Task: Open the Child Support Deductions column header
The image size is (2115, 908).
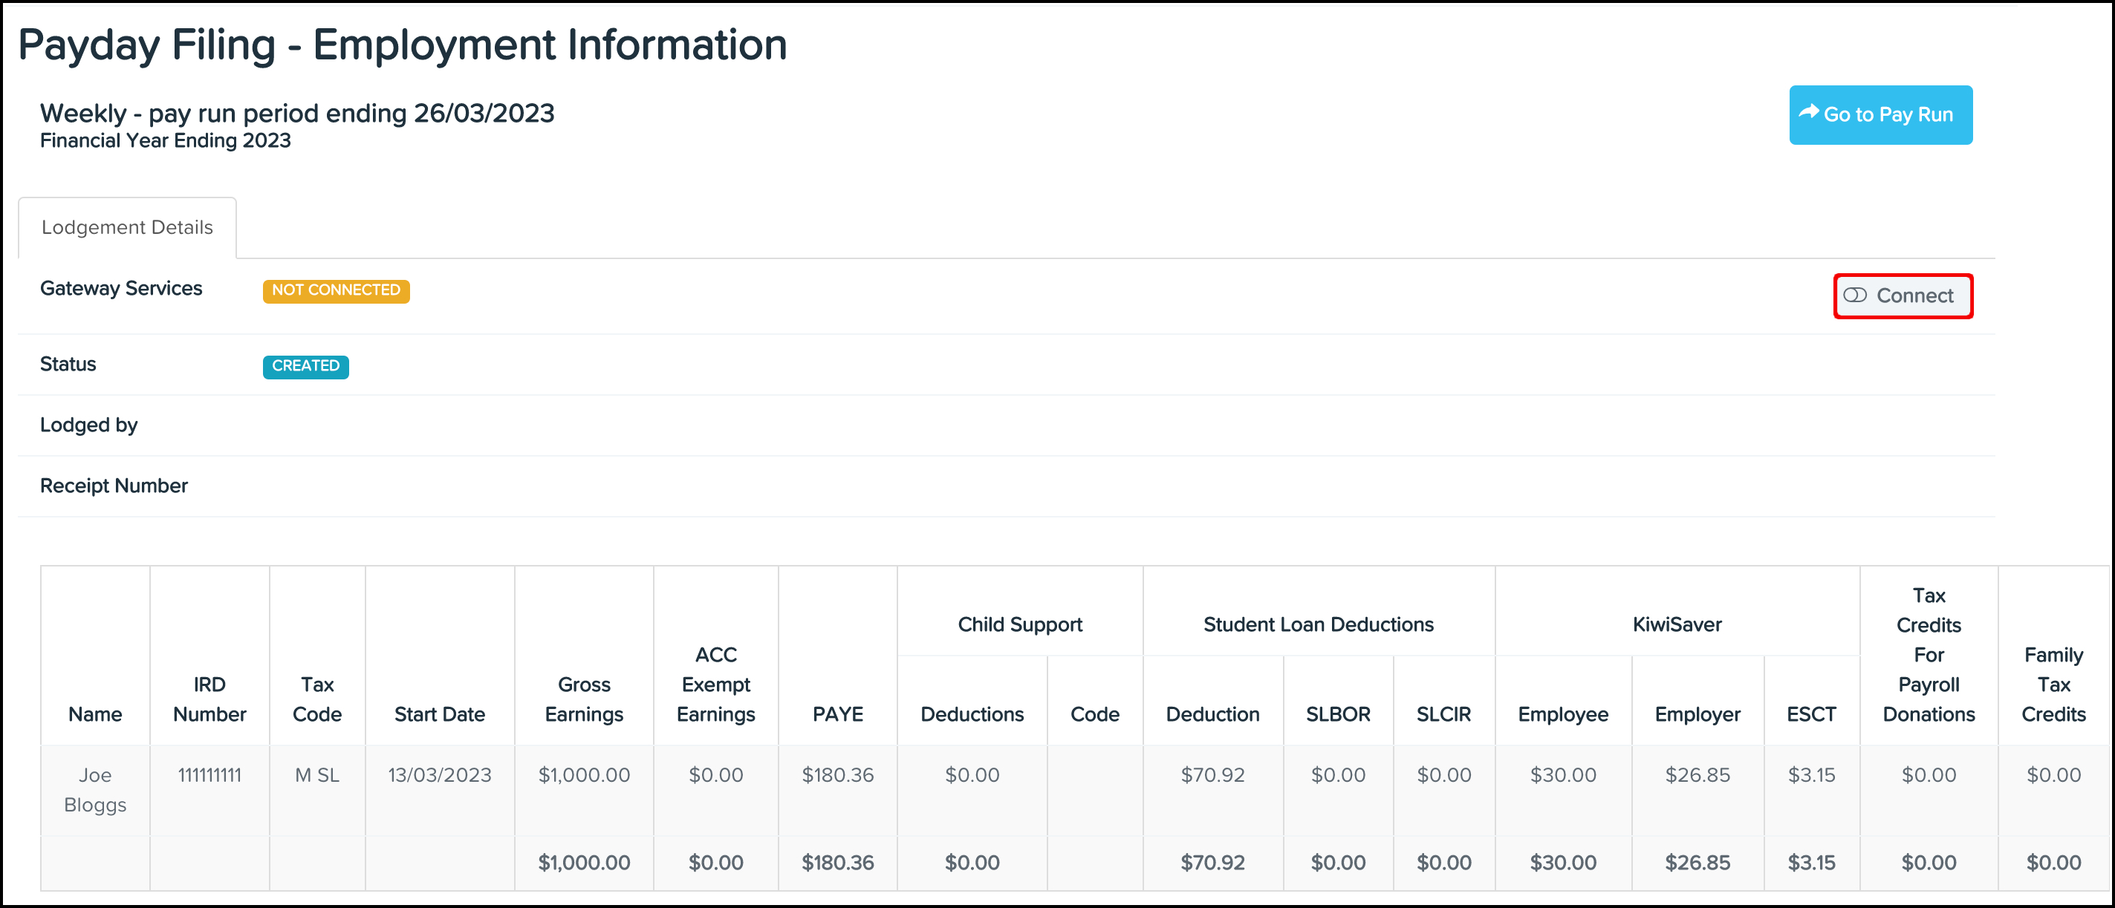Action: click(972, 713)
